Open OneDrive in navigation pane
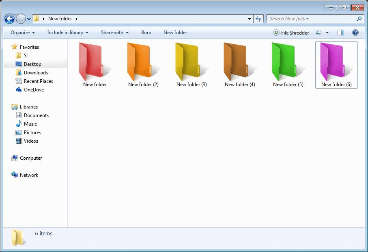368x252 pixels. coord(30,90)
